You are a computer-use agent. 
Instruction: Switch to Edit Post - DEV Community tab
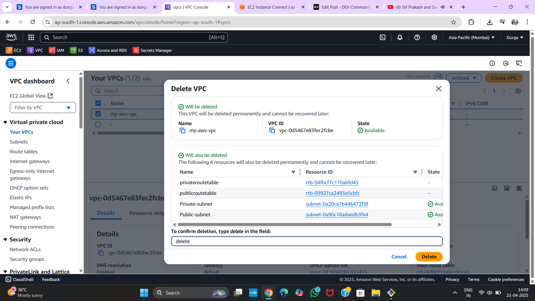point(346,7)
